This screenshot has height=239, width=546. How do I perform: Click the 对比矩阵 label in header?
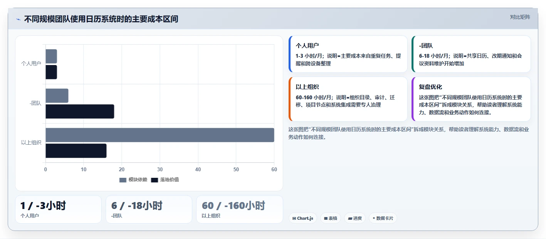point(520,17)
